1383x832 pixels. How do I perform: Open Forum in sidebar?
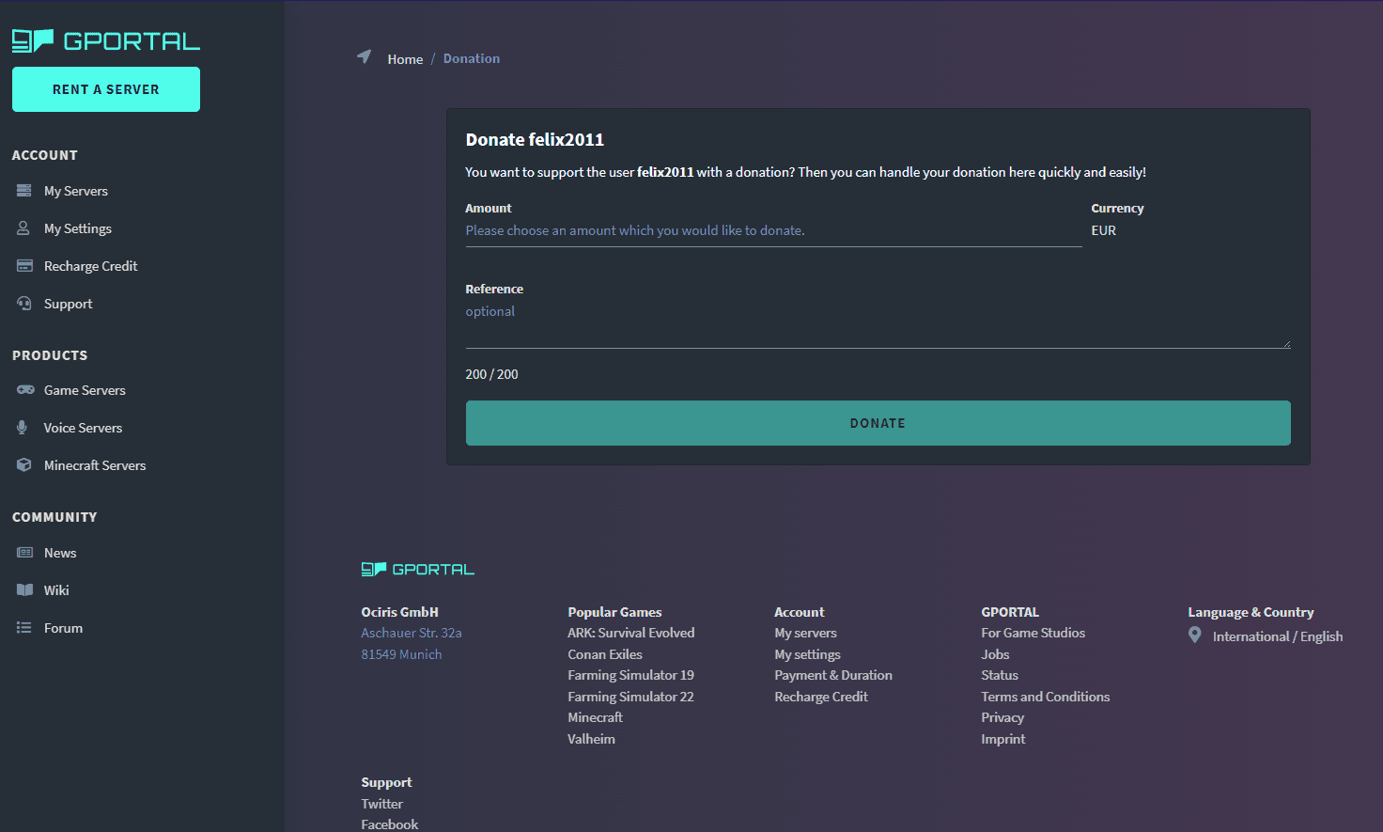click(63, 628)
